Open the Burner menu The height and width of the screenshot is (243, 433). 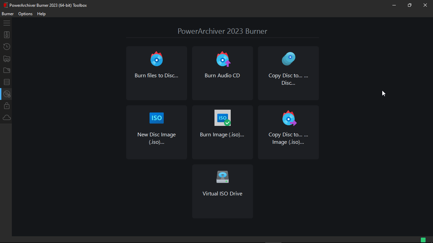click(8, 14)
